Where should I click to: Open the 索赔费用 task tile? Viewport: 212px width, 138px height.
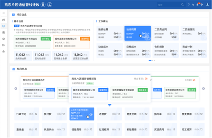137,129
